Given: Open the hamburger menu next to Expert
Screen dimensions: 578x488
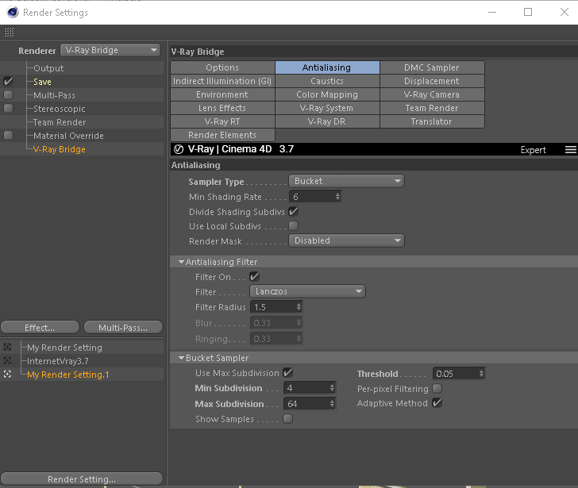Looking at the screenshot, I should click(571, 149).
